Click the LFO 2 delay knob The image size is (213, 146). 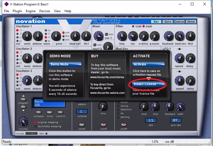[191, 81]
